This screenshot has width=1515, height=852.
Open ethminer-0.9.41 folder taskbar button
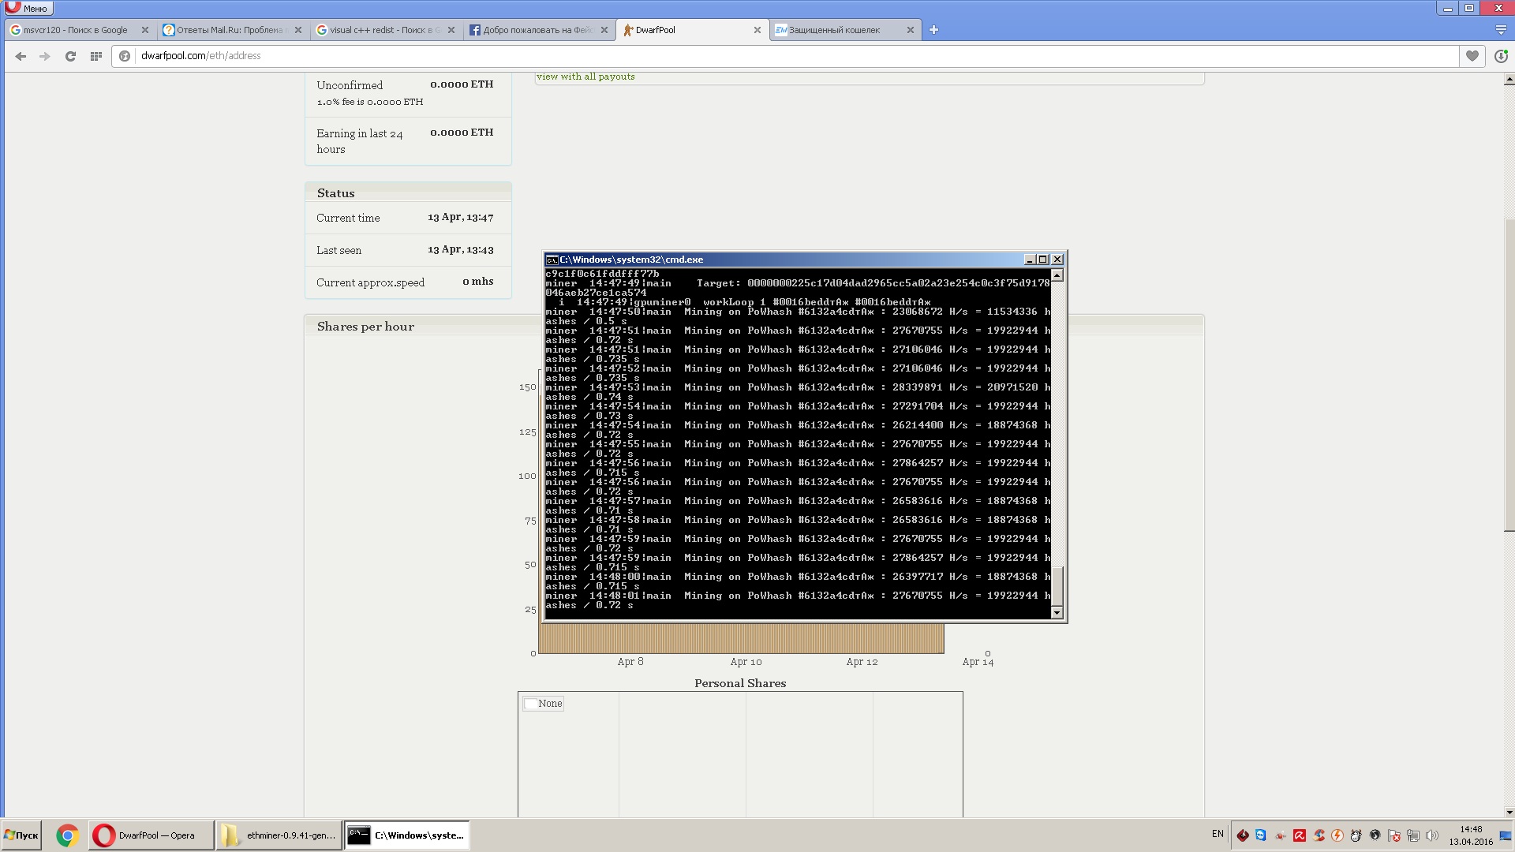click(x=279, y=835)
